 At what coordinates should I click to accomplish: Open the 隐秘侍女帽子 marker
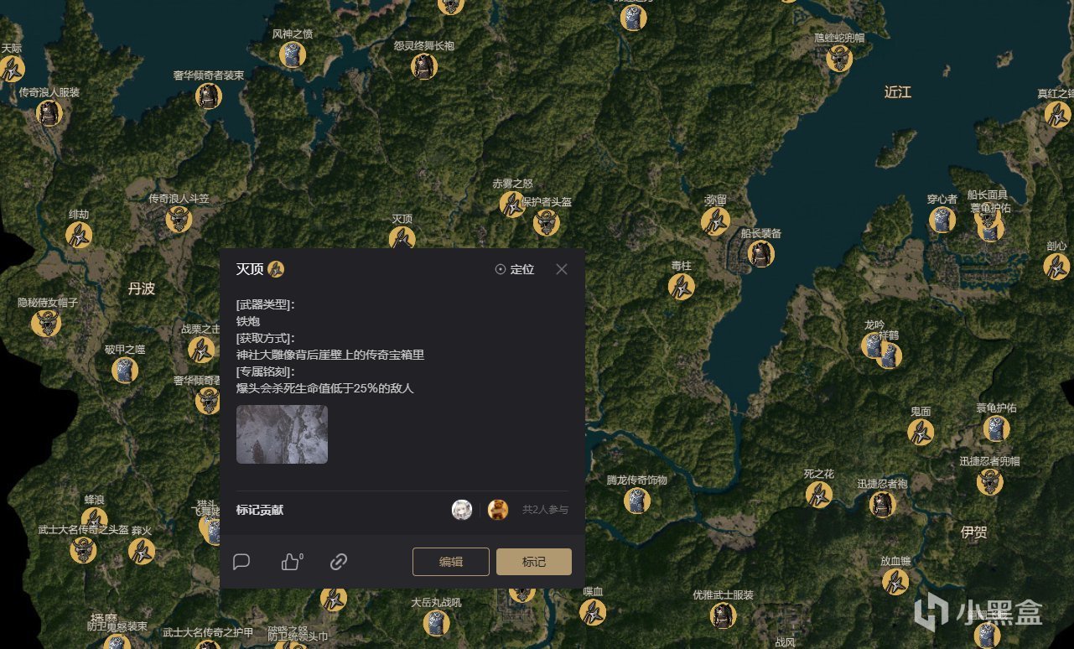[x=46, y=323]
